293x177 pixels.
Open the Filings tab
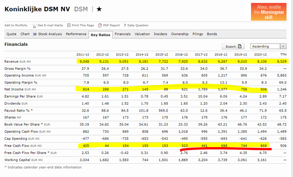(x=197, y=34)
